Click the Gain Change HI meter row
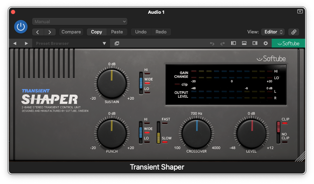The height and width of the screenshot is (184, 314). tap(231, 71)
